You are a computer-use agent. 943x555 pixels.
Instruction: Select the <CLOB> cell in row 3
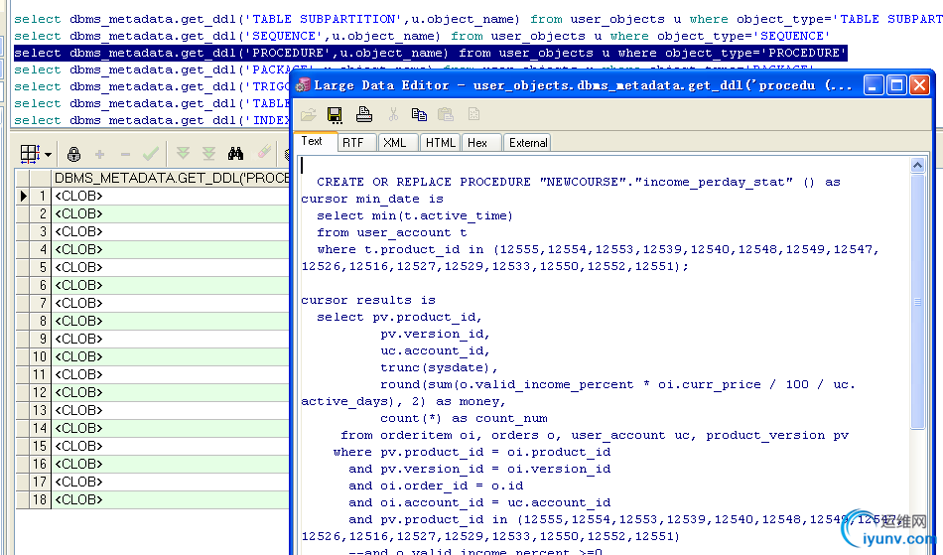pyautogui.click(x=171, y=231)
